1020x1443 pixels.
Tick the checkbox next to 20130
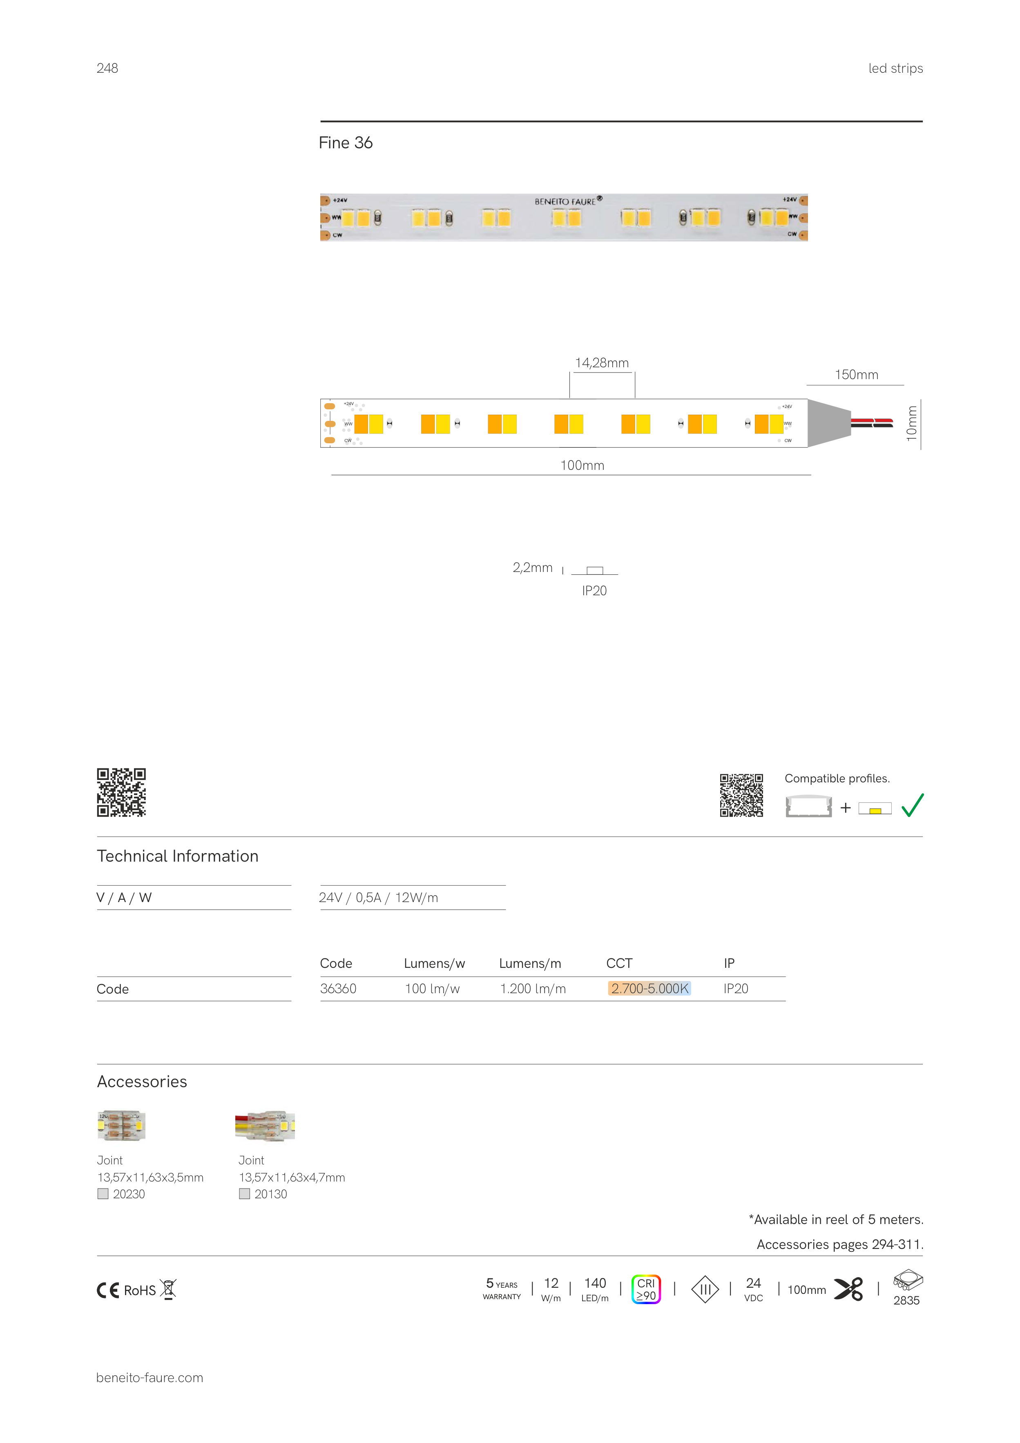point(244,1193)
